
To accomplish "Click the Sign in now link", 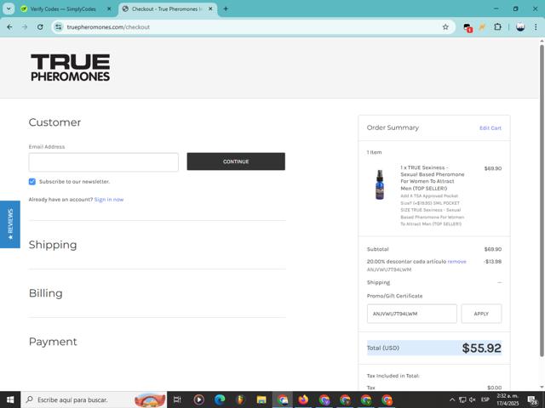I will coord(109,200).
